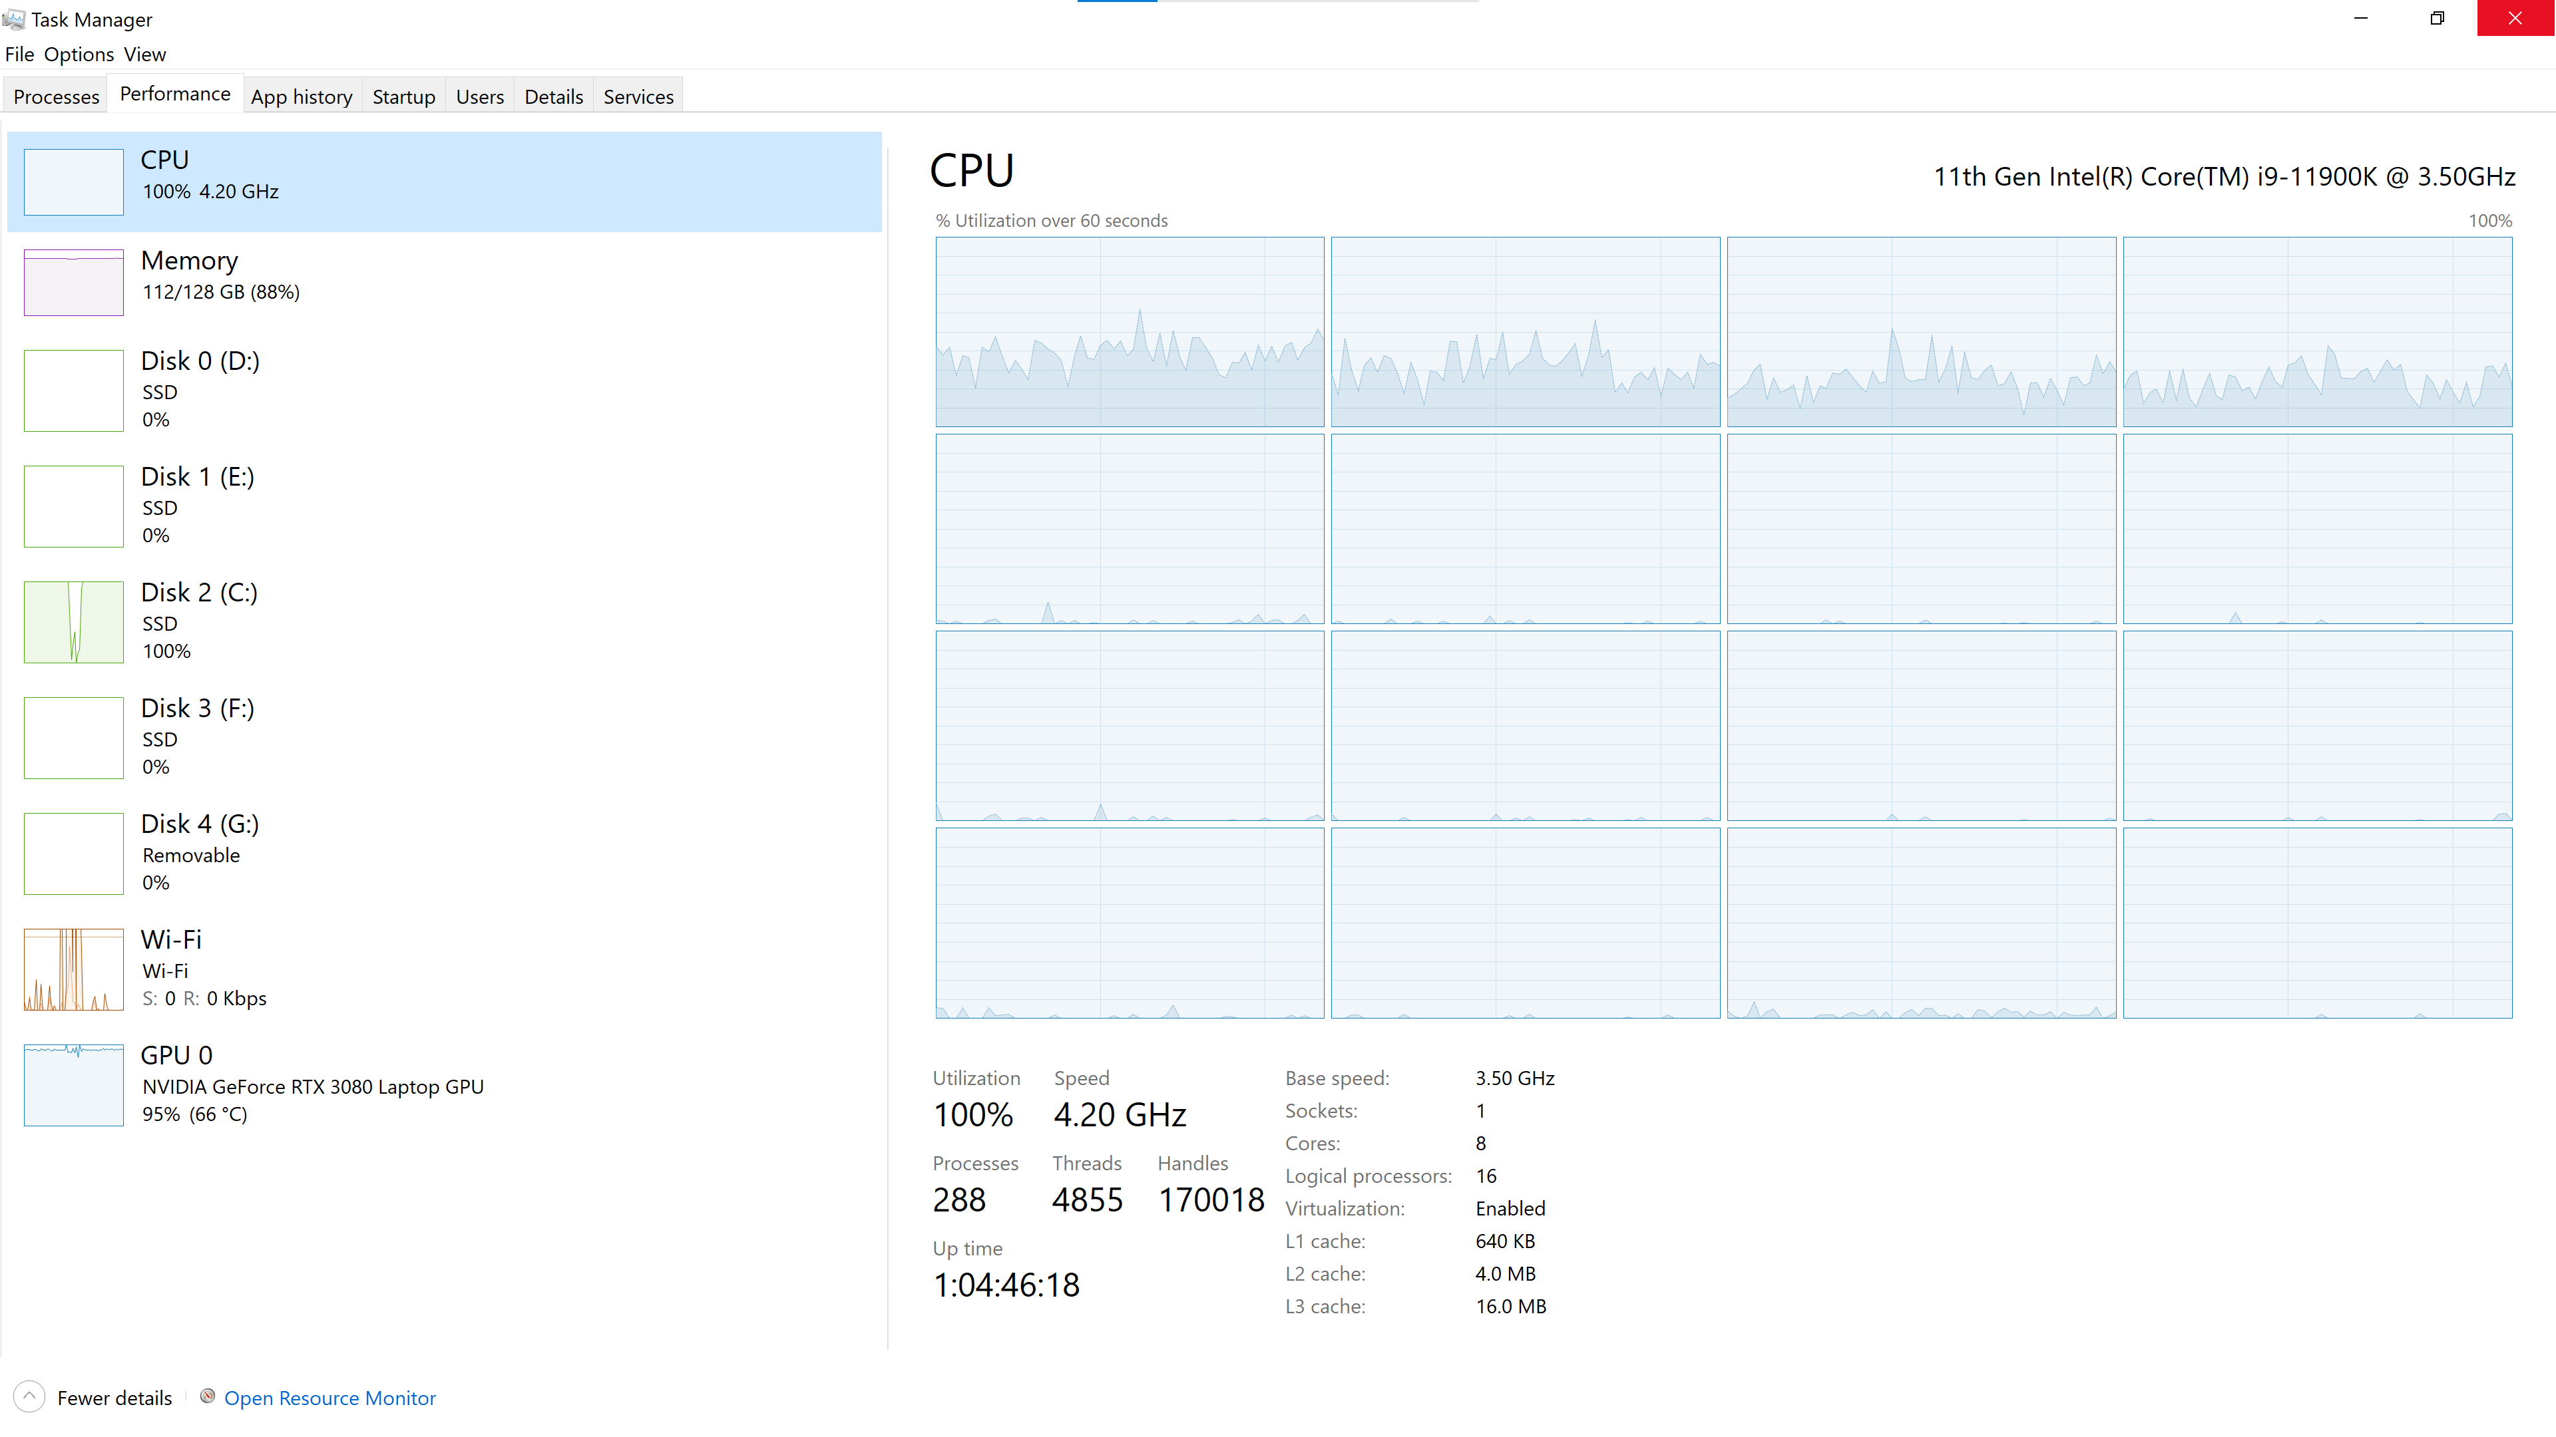Click the first logical processor graph
This screenshot has width=2556, height=1437.
click(1129, 332)
